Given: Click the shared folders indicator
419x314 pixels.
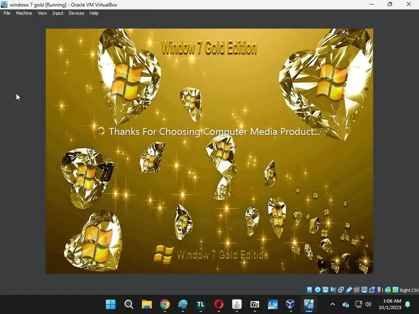Looking at the screenshot, I should (x=356, y=290).
